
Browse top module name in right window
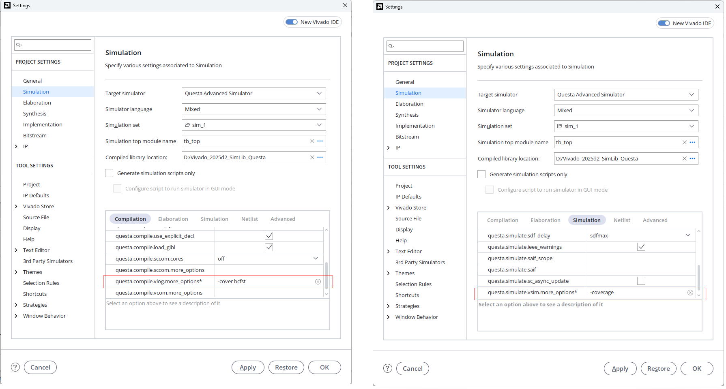(692, 142)
